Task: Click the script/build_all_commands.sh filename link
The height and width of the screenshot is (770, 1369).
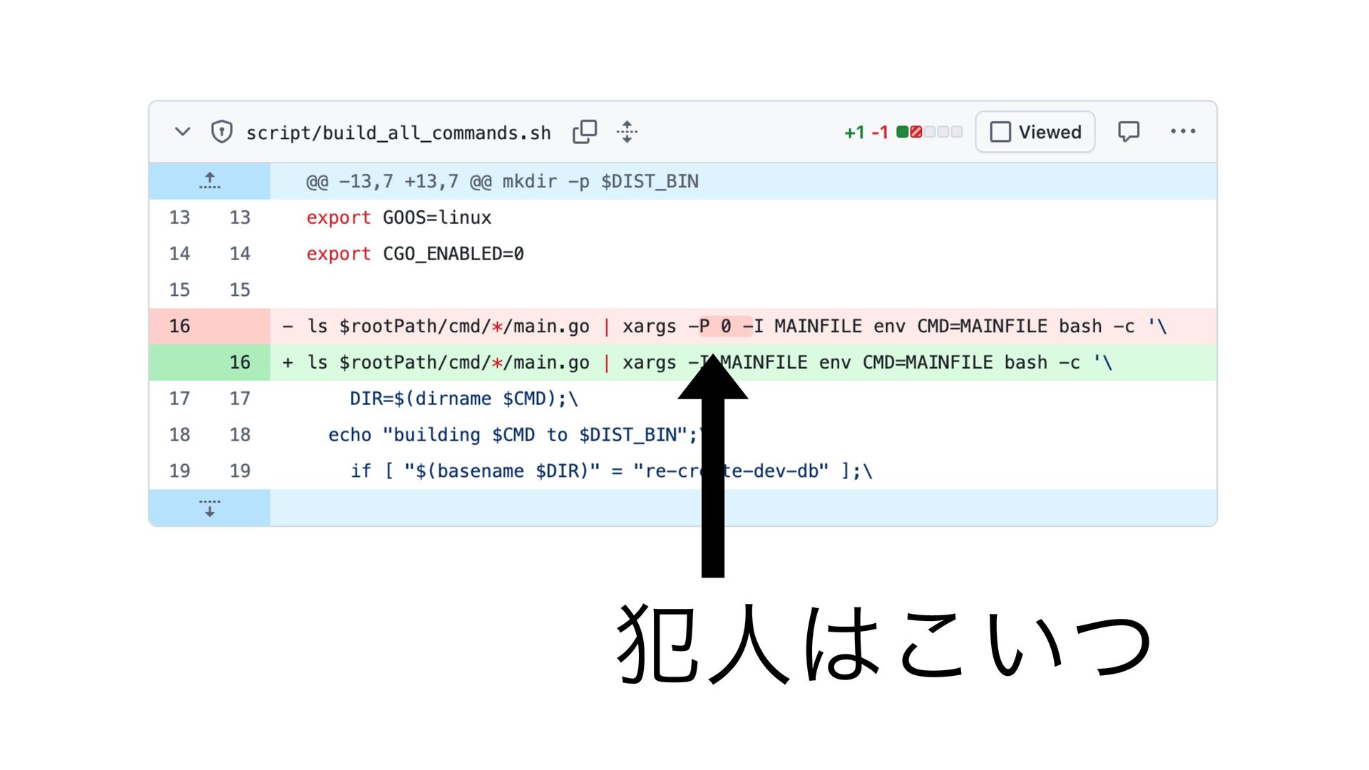Action: coord(398,133)
